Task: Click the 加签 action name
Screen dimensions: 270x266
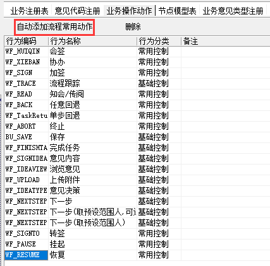Action: coord(58,73)
